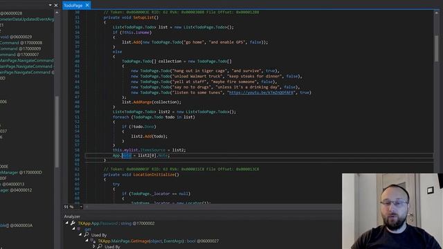Screen dimensions: 443x249
Task: Click the left panel scrollbar up arrow
Action: click(57, 12)
